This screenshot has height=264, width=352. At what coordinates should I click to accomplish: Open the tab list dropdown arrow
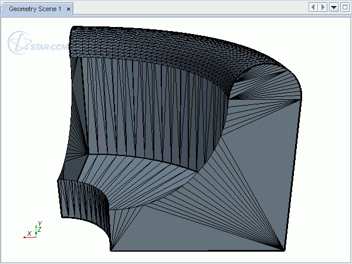(334, 7)
